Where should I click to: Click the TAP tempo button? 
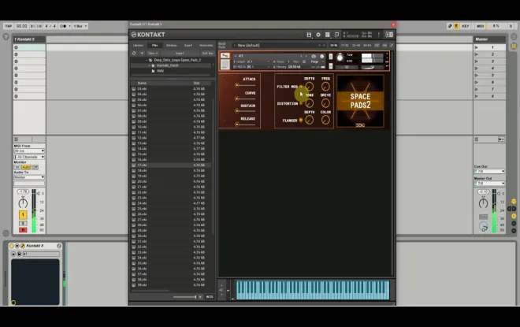pos(9,26)
